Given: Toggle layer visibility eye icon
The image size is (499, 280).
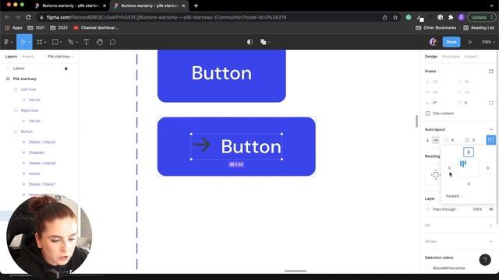Looking at the screenshot, I should [491, 209].
